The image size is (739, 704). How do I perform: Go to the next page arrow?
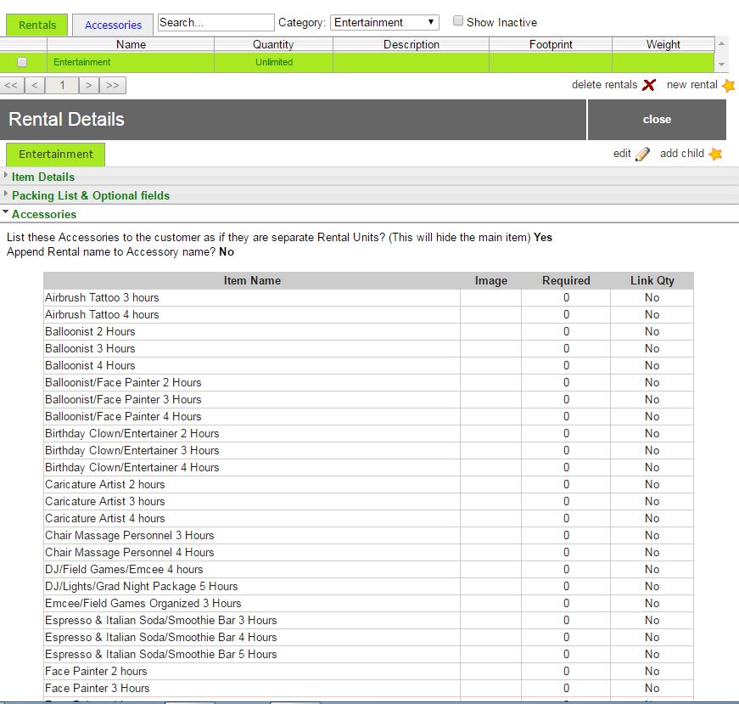tap(89, 85)
